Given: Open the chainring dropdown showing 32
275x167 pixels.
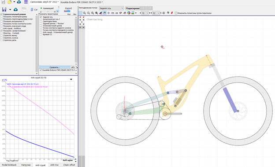Looking at the screenshot, I should pyautogui.click(x=156, y=13).
